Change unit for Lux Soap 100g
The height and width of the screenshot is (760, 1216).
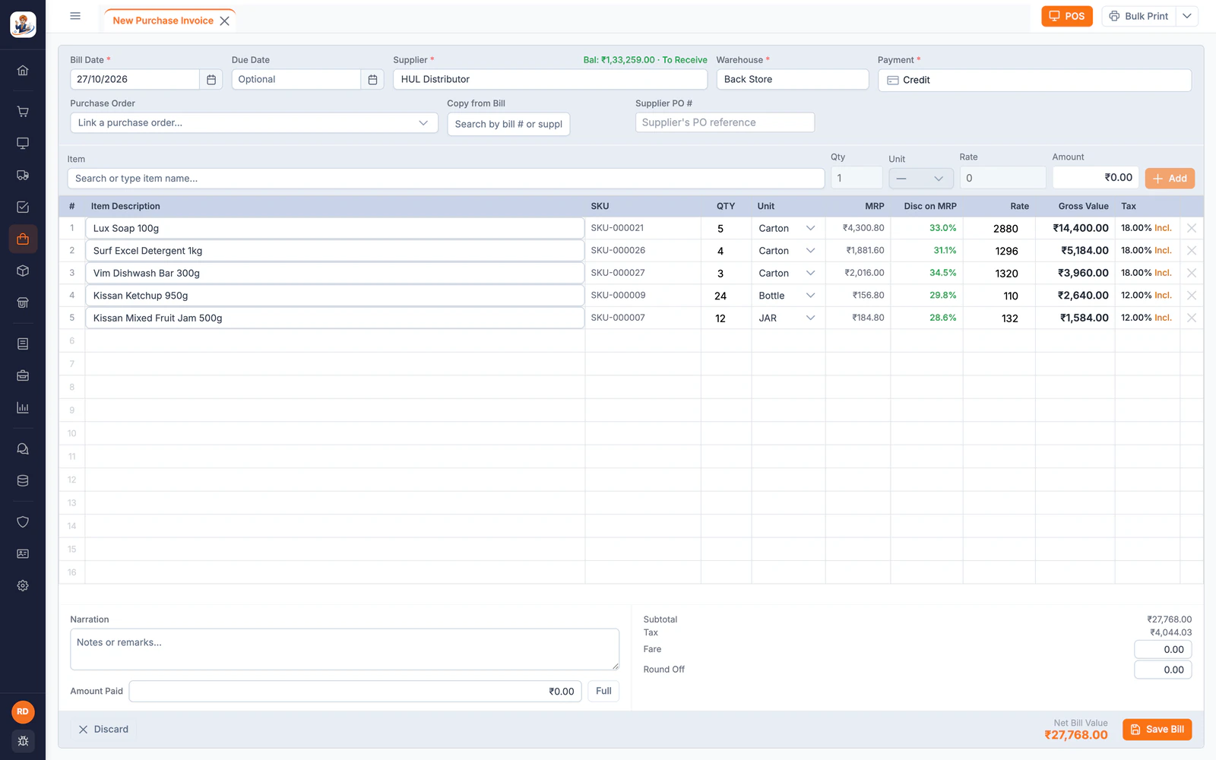pos(787,228)
